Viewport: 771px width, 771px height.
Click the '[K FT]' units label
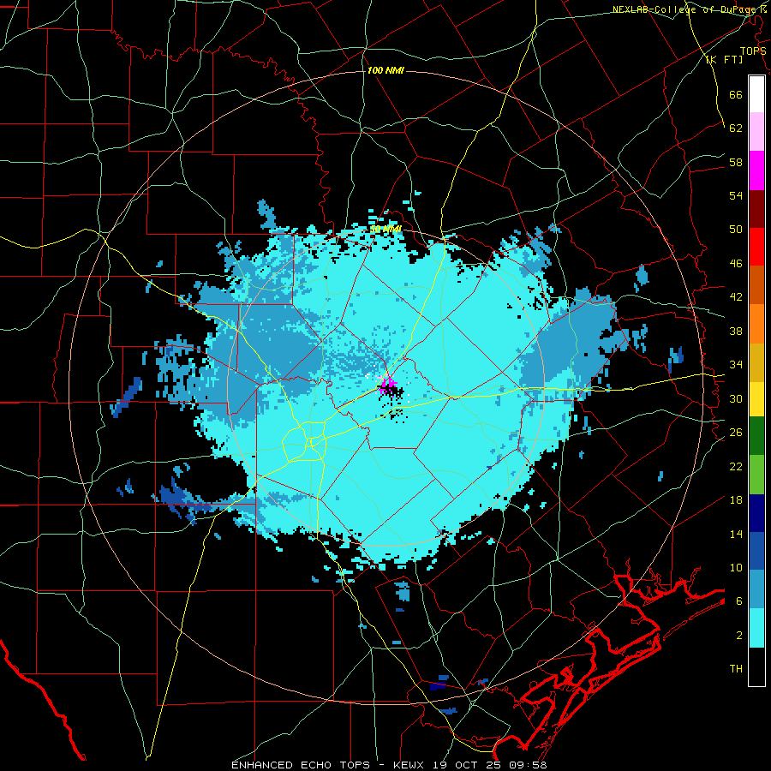point(724,59)
